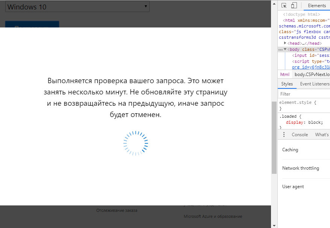Click the page vertical scrollbar thumb
Viewport: 330px width, 228px height.
[x=274, y=138]
